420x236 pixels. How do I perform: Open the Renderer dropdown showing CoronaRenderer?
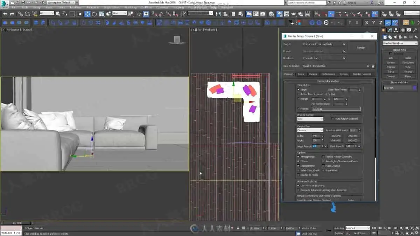coord(324,58)
